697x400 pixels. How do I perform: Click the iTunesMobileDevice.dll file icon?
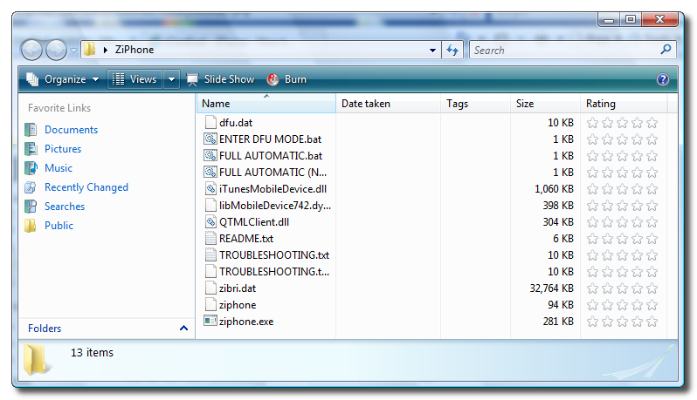pyautogui.click(x=210, y=189)
